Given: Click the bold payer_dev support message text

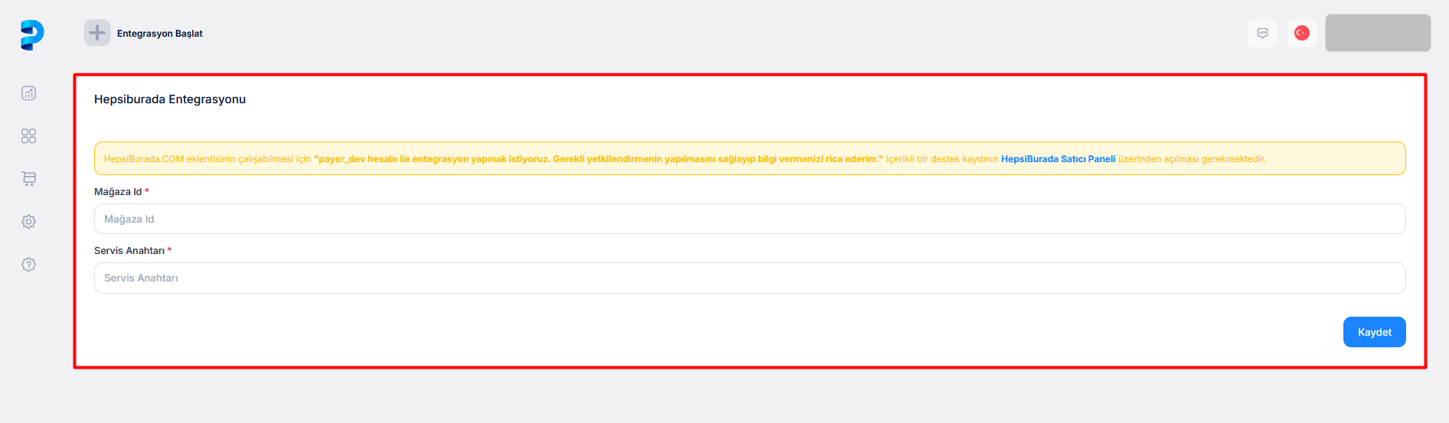Looking at the screenshot, I should click(x=598, y=159).
